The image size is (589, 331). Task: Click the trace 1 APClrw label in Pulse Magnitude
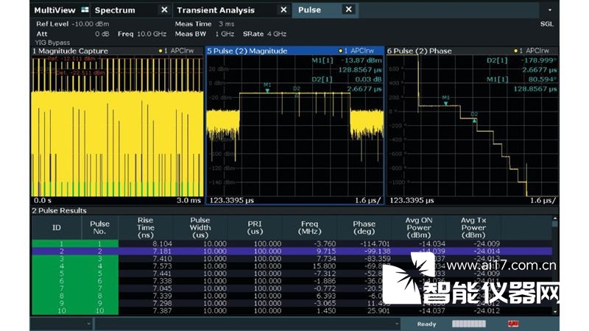[x=356, y=51]
